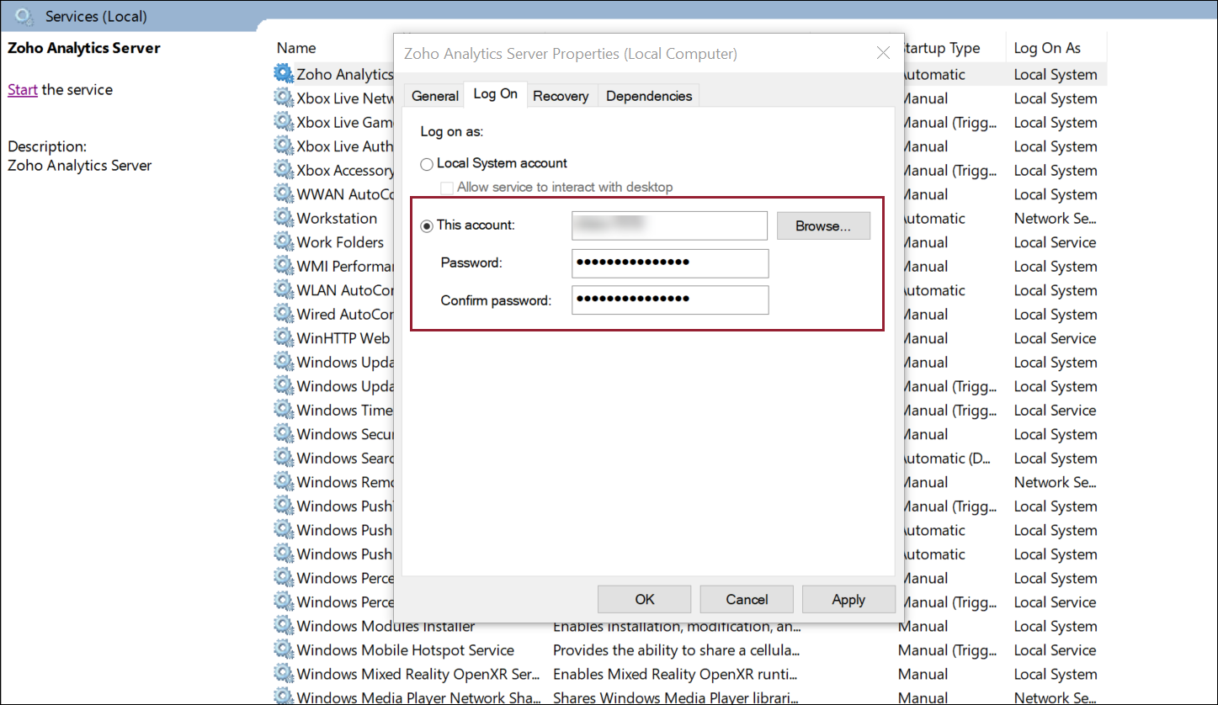Select the Windows Secu… service icon
The height and width of the screenshot is (705, 1218).
click(284, 433)
